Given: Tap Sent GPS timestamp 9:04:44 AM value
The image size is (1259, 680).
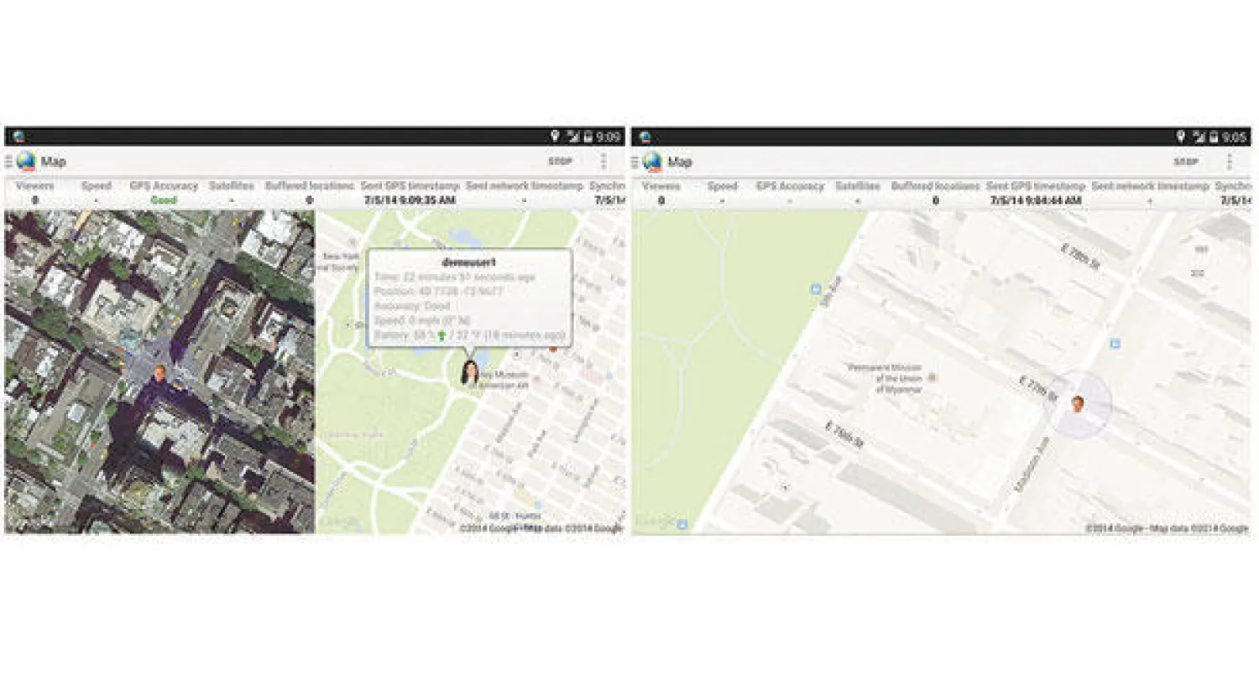Looking at the screenshot, I should click(x=1035, y=200).
